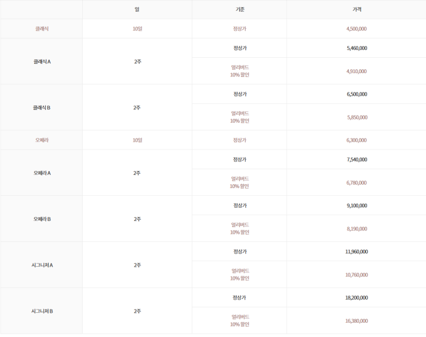The width and height of the screenshot is (426, 337).
Task: Click the 6,780,000 early bird price
Action: (357, 183)
